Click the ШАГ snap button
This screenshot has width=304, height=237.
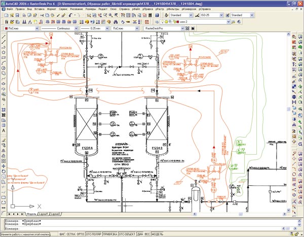pyautogui.click(x=62, y=234)
